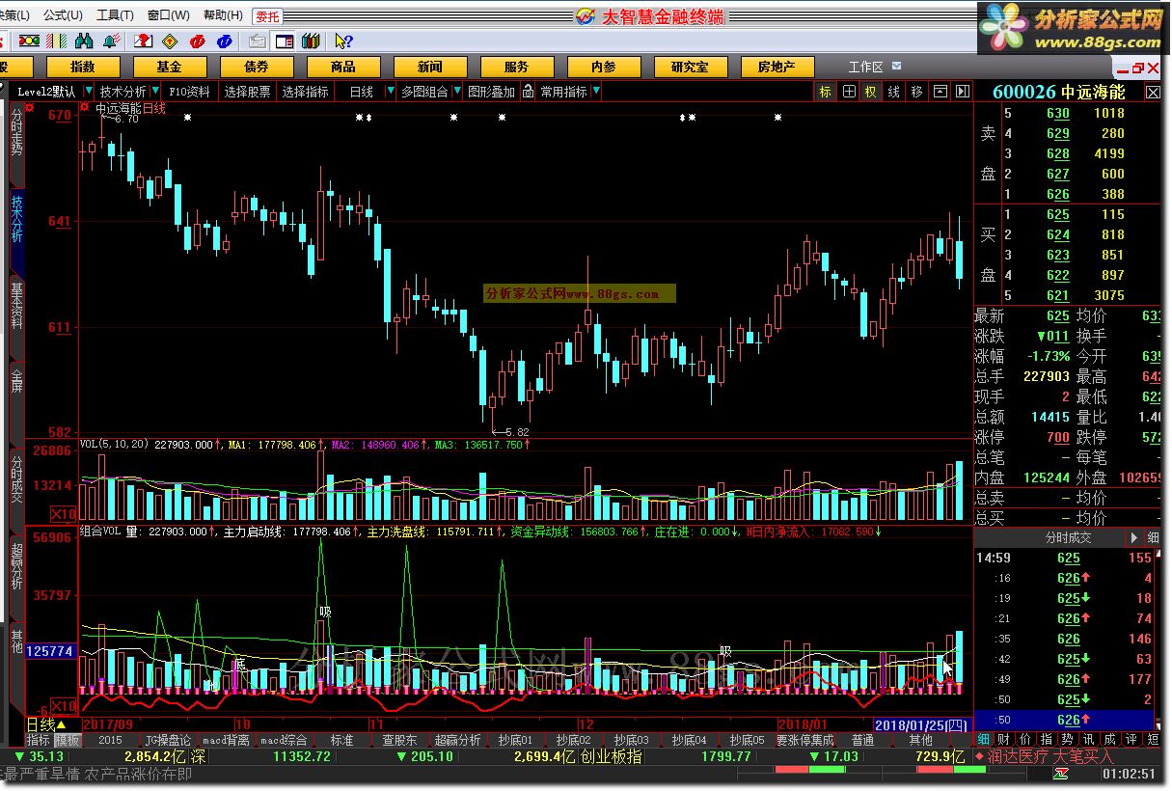The image size is (1172, 791).
Task: Click the 基金 category button
Action: point(169,67)
